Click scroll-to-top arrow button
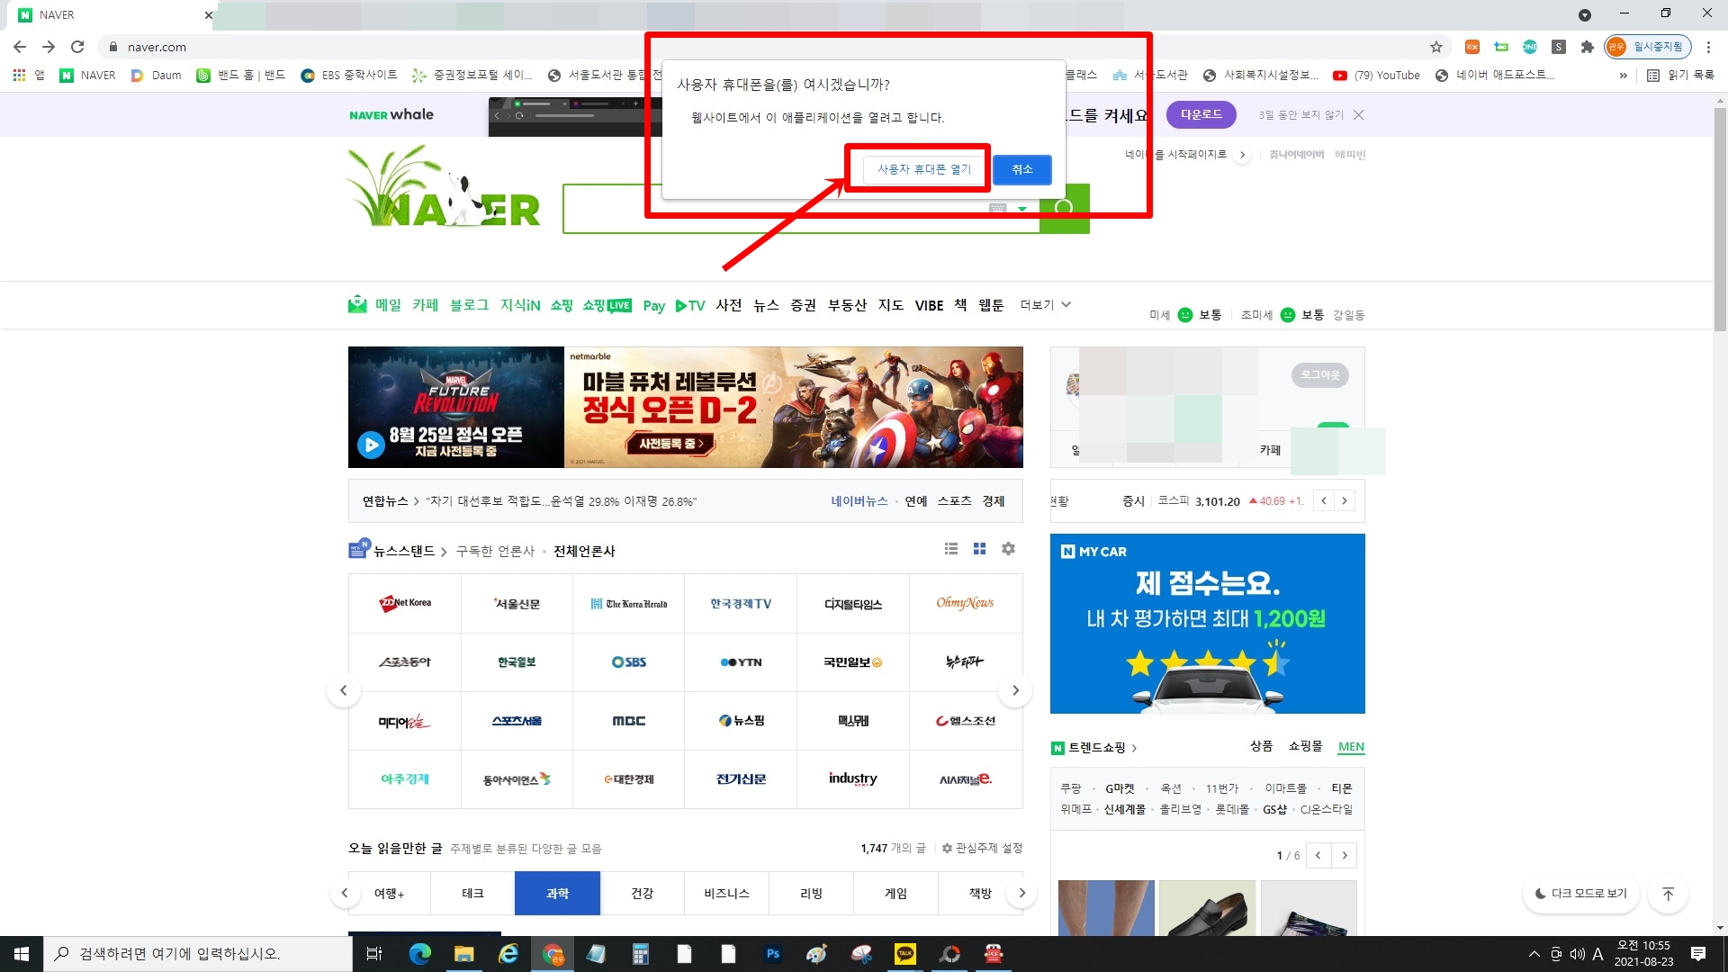 (1669, 894)
